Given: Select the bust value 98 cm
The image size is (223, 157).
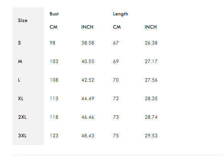Looking at the screenshot, I should [x=53, y=43].
